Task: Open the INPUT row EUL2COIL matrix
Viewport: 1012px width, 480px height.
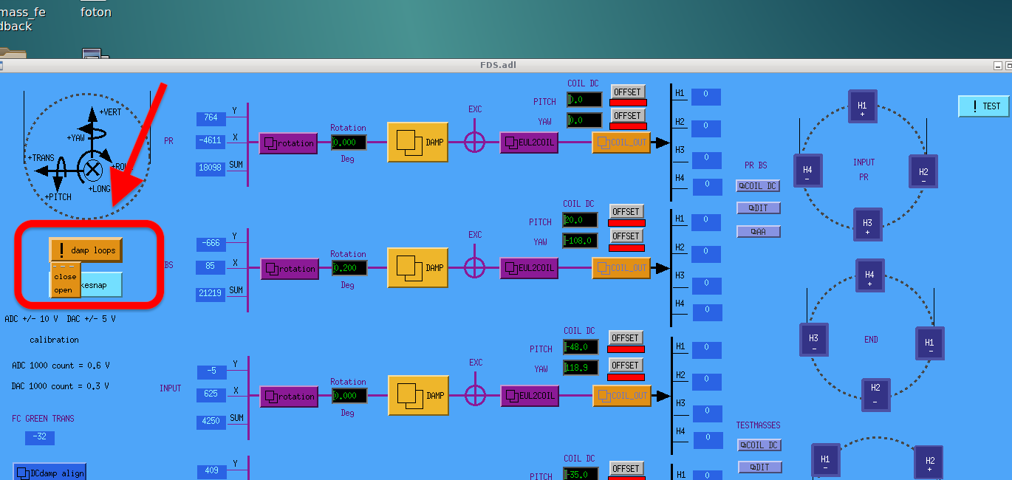Action: pyautogui.click(x=530, y=396)
